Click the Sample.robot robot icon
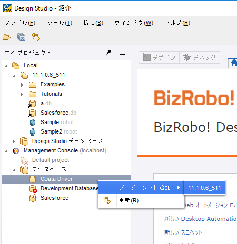237x244 pixels. [33, 123]
